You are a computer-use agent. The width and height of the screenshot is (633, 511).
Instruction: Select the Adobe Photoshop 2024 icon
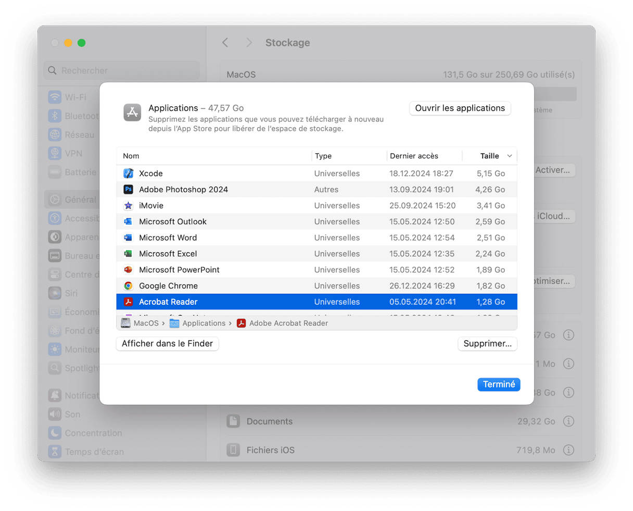[x=128, y=190]
